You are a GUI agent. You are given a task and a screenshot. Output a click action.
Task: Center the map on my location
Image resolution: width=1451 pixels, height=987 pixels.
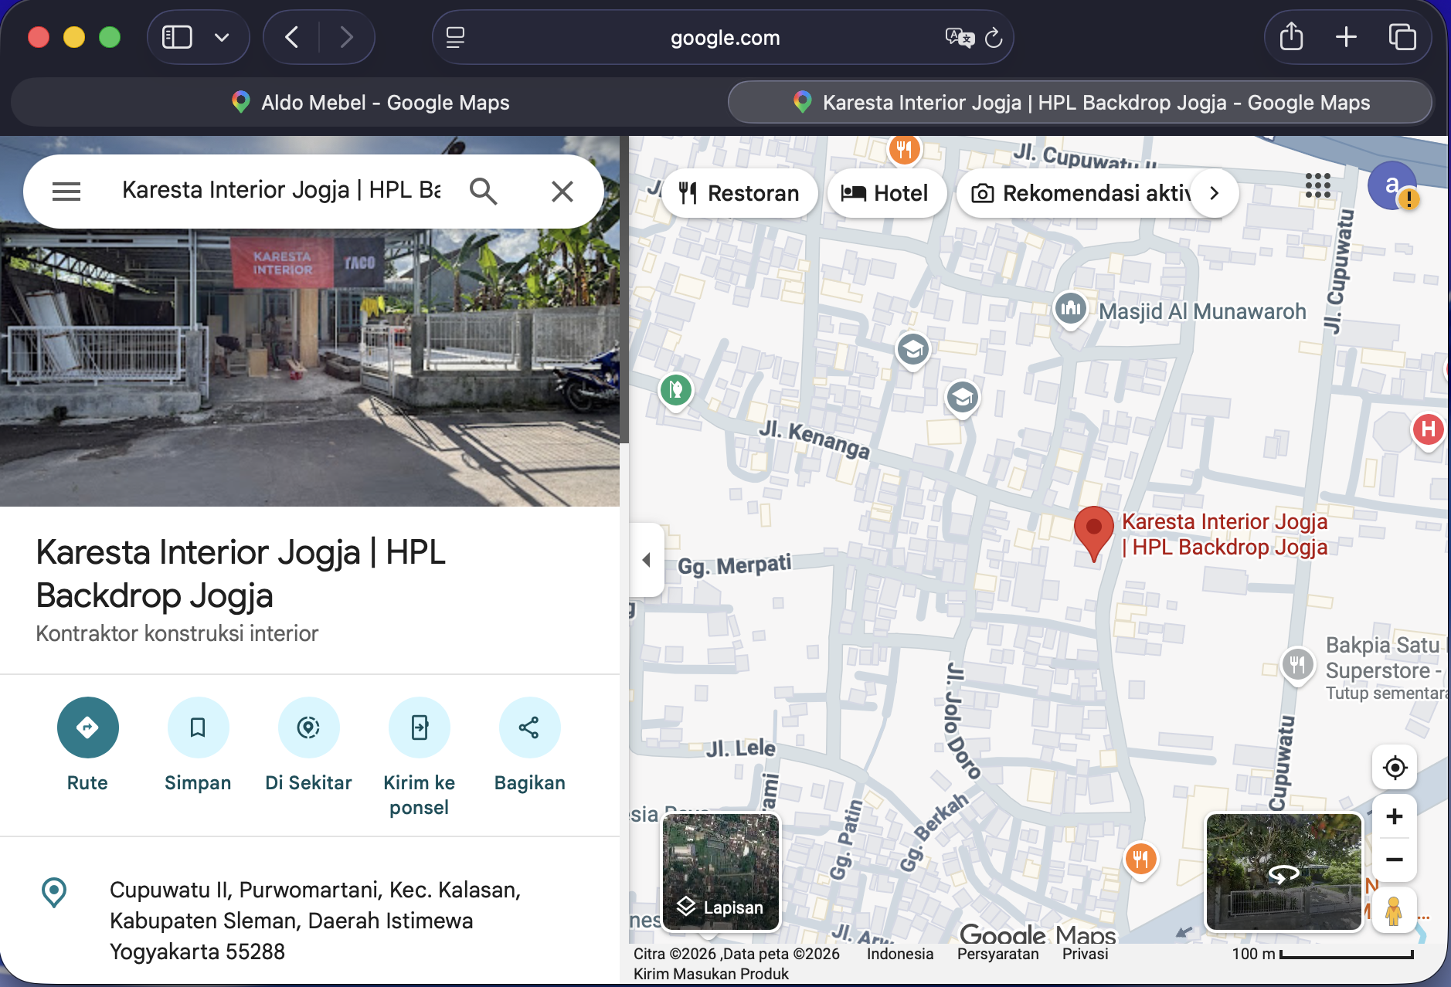(x=1395, y=768)
